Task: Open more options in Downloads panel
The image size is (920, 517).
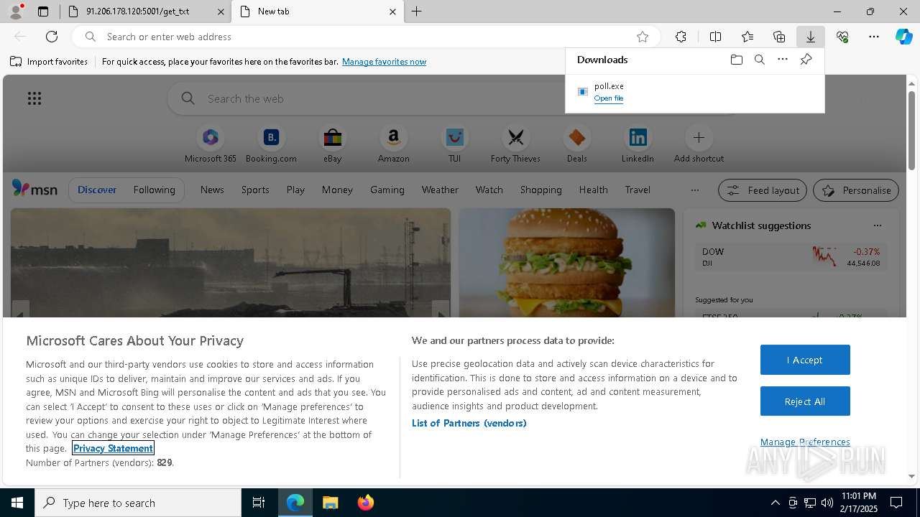Action: pyautogui.click(x=783, y=60)
